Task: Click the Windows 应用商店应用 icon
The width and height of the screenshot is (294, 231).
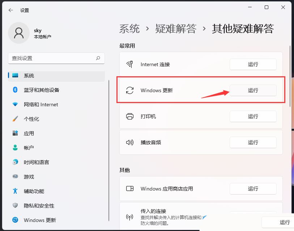Action: coord(129,188)
